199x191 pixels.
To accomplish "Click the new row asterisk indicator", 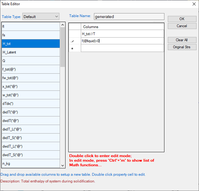I will (73, 48).
